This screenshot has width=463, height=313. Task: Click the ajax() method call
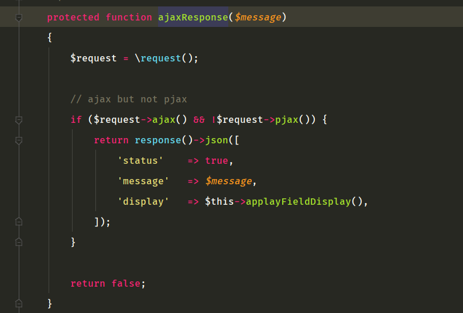click(x=170, y=120)
